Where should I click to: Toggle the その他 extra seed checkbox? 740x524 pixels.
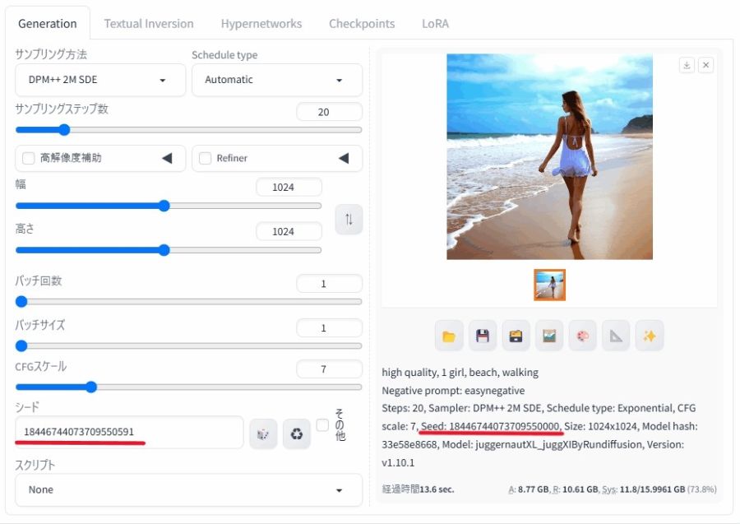click(x=322, y=424)
